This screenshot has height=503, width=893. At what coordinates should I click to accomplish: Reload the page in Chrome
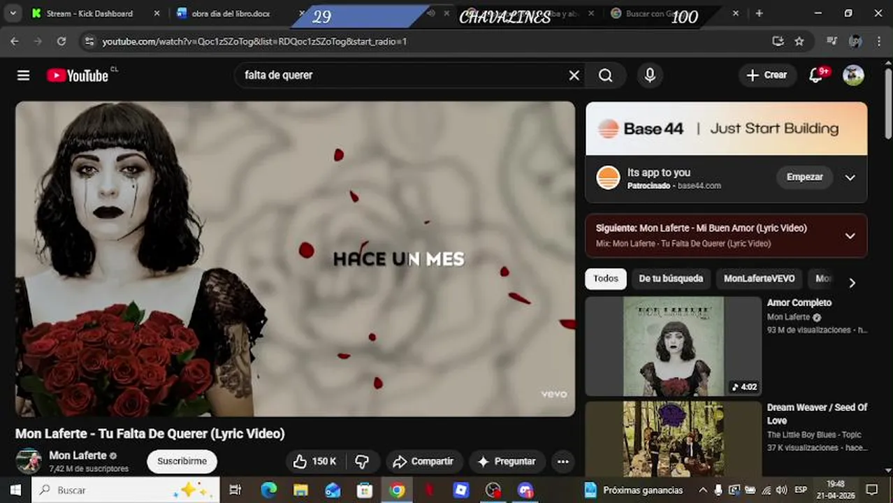[x=61, y=41]
